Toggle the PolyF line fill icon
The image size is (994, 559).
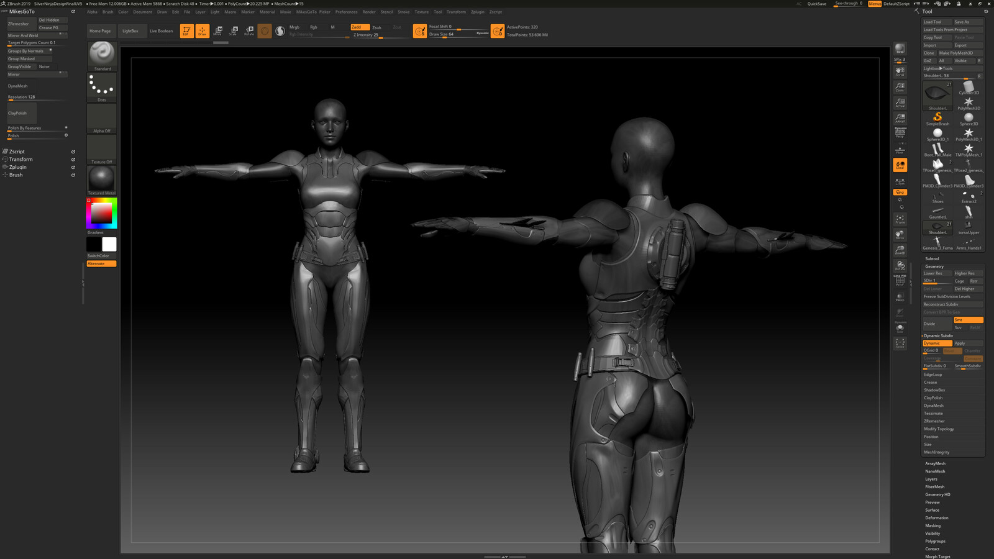[900, 281]
